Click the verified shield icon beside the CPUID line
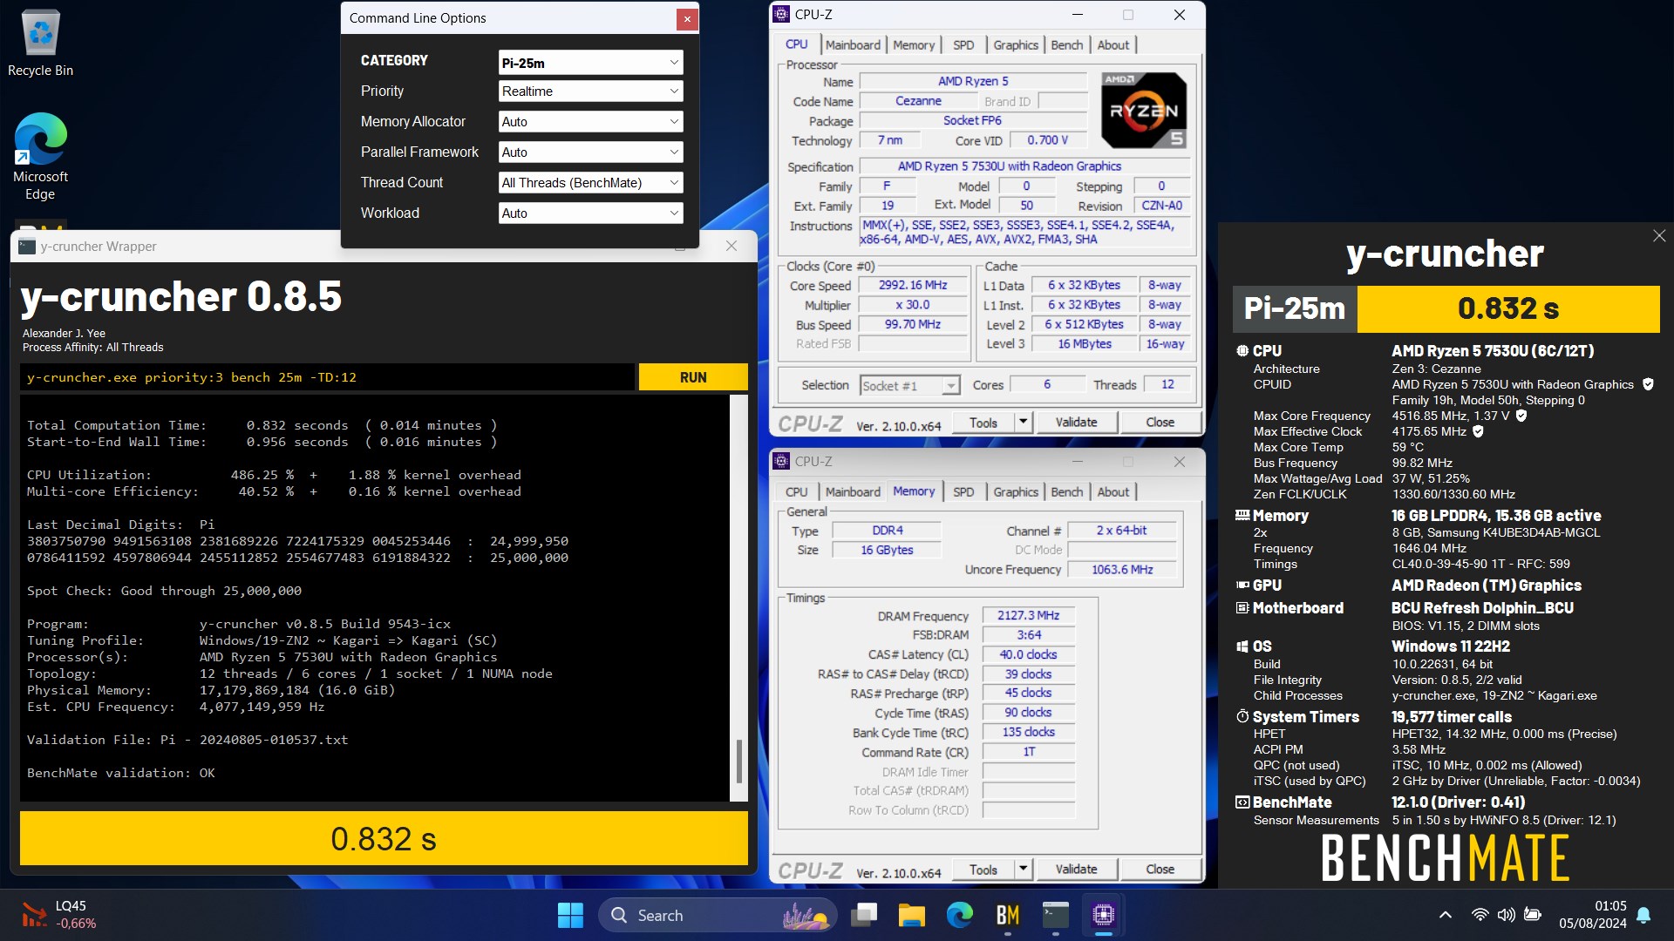This screenshot has height=941, width=1674. pyautogui.click(x=1648, y=384)
